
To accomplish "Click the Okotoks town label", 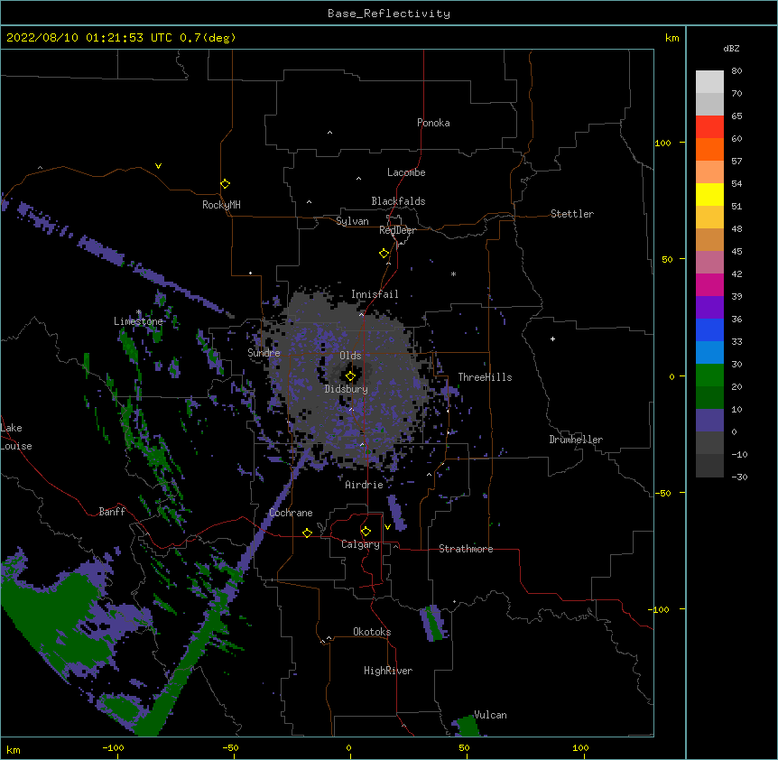I will pos(372,632).
